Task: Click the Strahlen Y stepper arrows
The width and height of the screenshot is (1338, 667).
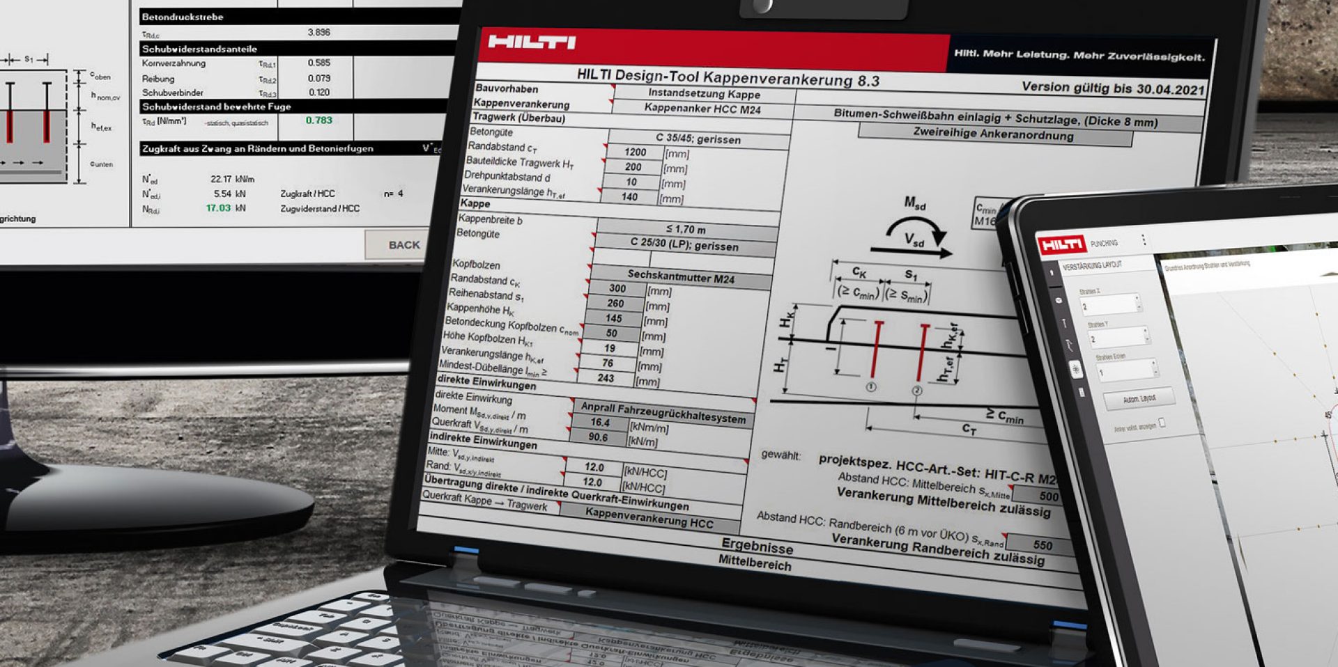Action: pos(1146,336)
